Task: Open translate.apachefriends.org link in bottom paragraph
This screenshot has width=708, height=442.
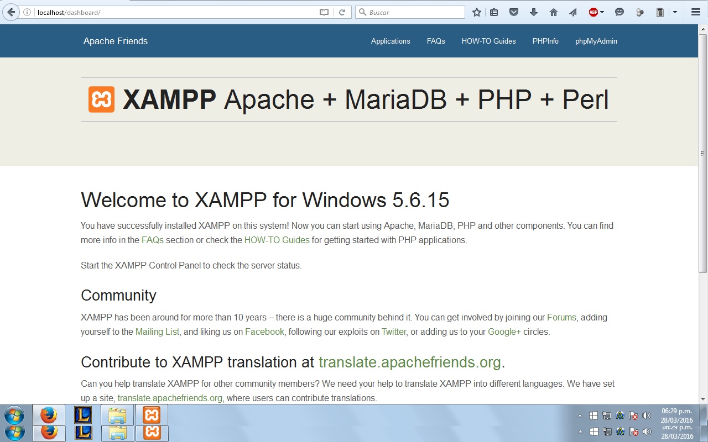Action: (170, 398)
